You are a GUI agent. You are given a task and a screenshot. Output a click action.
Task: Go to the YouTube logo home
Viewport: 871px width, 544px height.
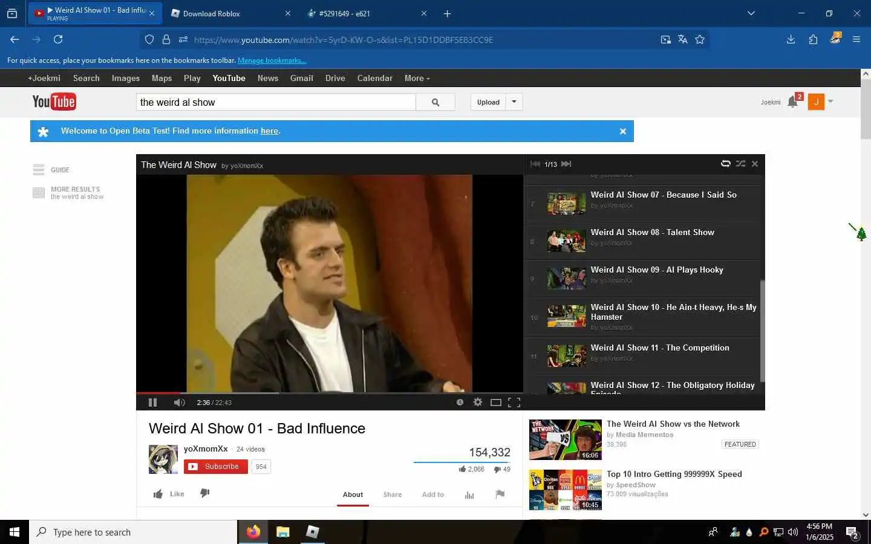click(54, 102)
